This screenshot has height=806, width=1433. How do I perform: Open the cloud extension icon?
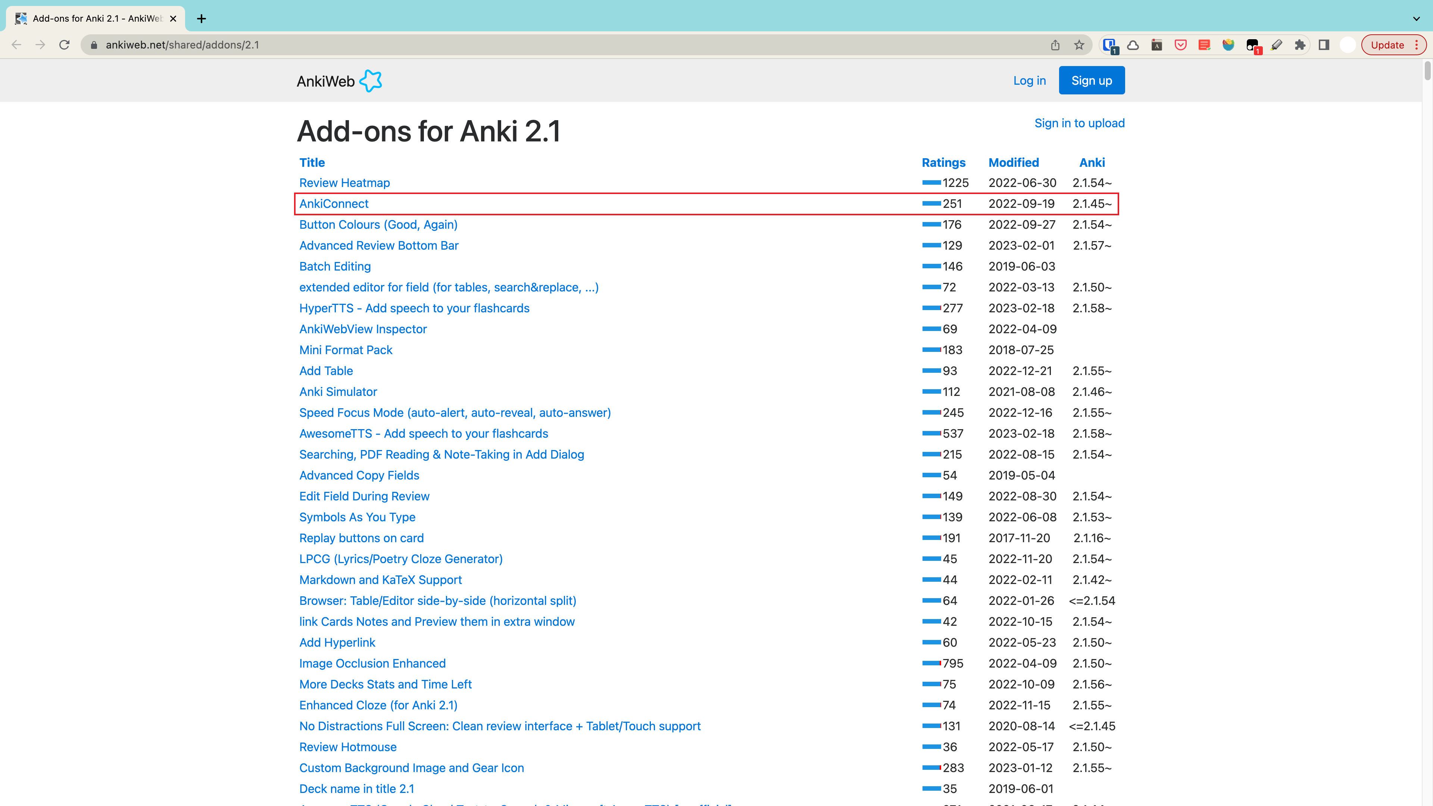click(x=1133, y=45)
